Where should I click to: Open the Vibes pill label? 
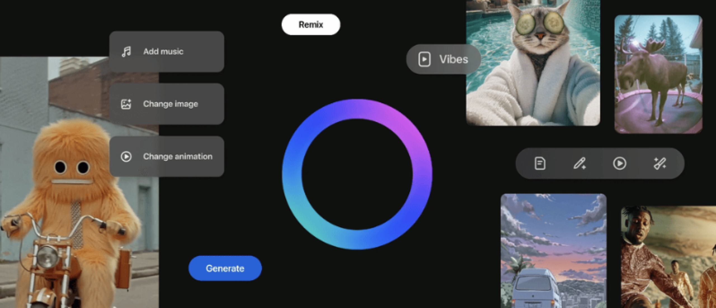(x=453, y=59)
